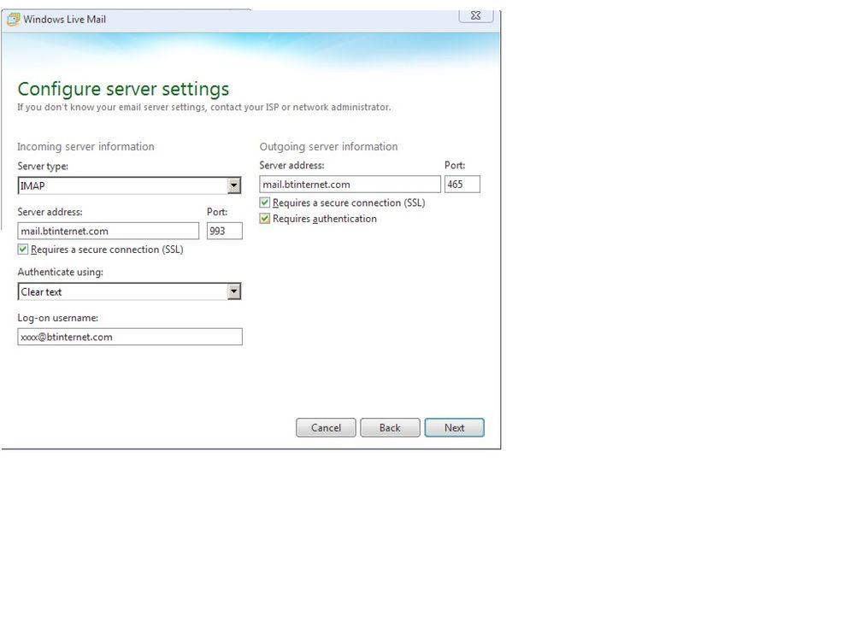854x640 pixels.
Task: Click the Log-on username label
Action: tap(58, 318)
